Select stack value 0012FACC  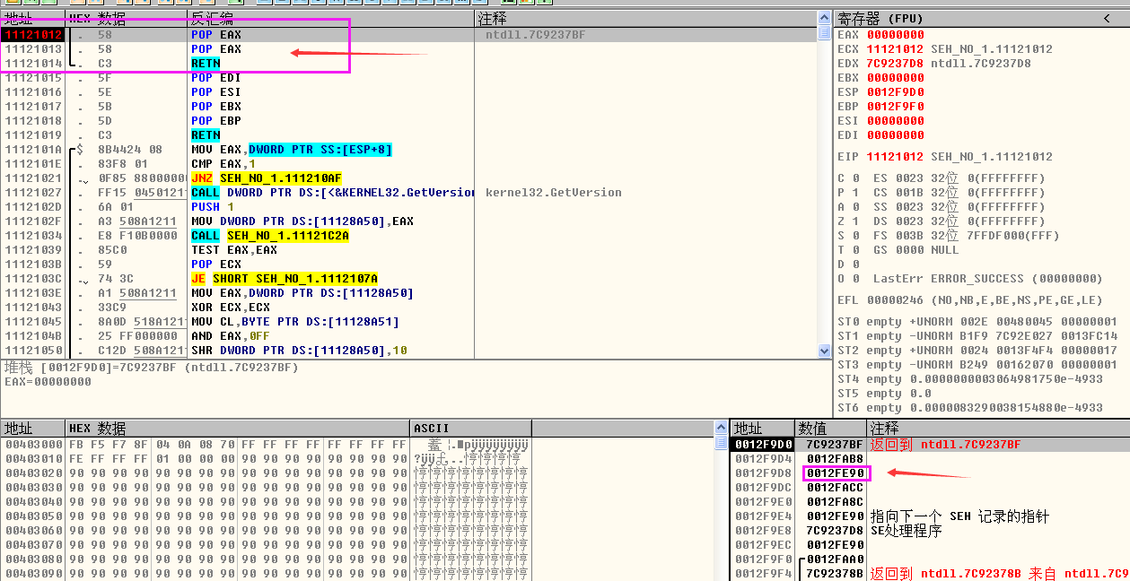[835, 487]
